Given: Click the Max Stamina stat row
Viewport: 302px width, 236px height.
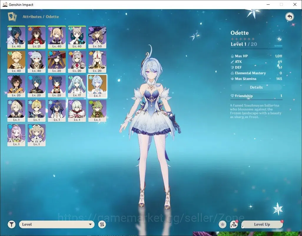Looking at the screenshot, I should pos(256,79).
